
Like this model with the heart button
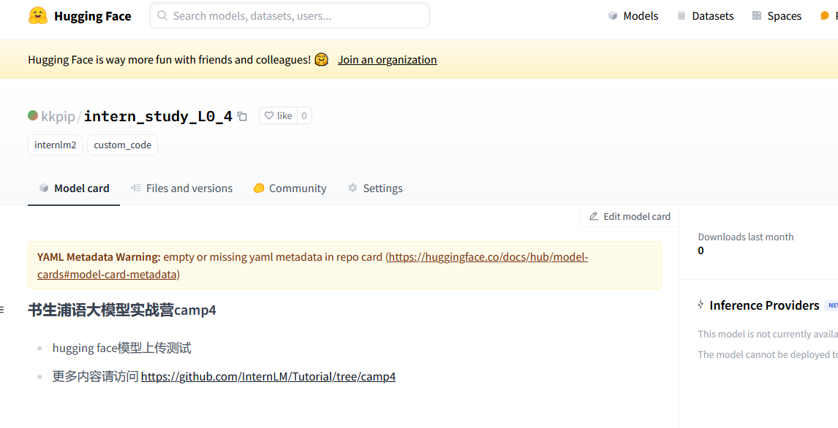tap(278, 115)
